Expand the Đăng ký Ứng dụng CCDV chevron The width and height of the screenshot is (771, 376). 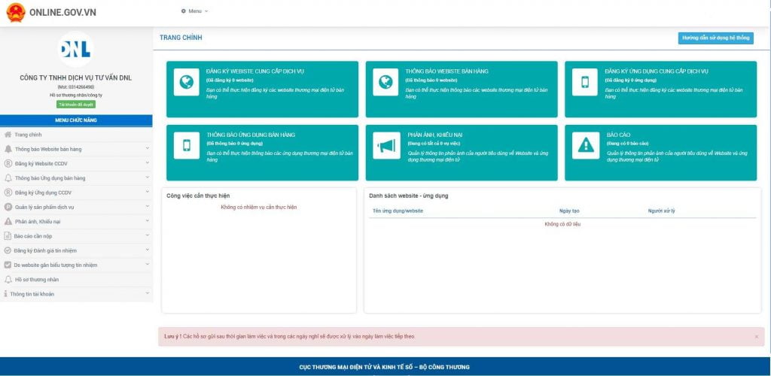coord(147,192)
